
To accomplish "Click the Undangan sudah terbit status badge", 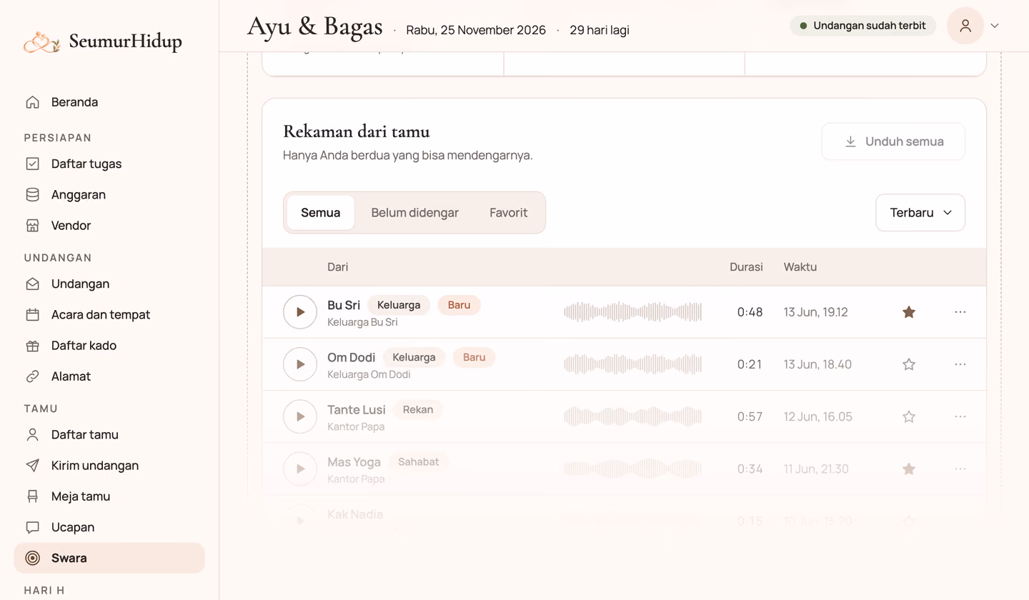I will [863, 26].
